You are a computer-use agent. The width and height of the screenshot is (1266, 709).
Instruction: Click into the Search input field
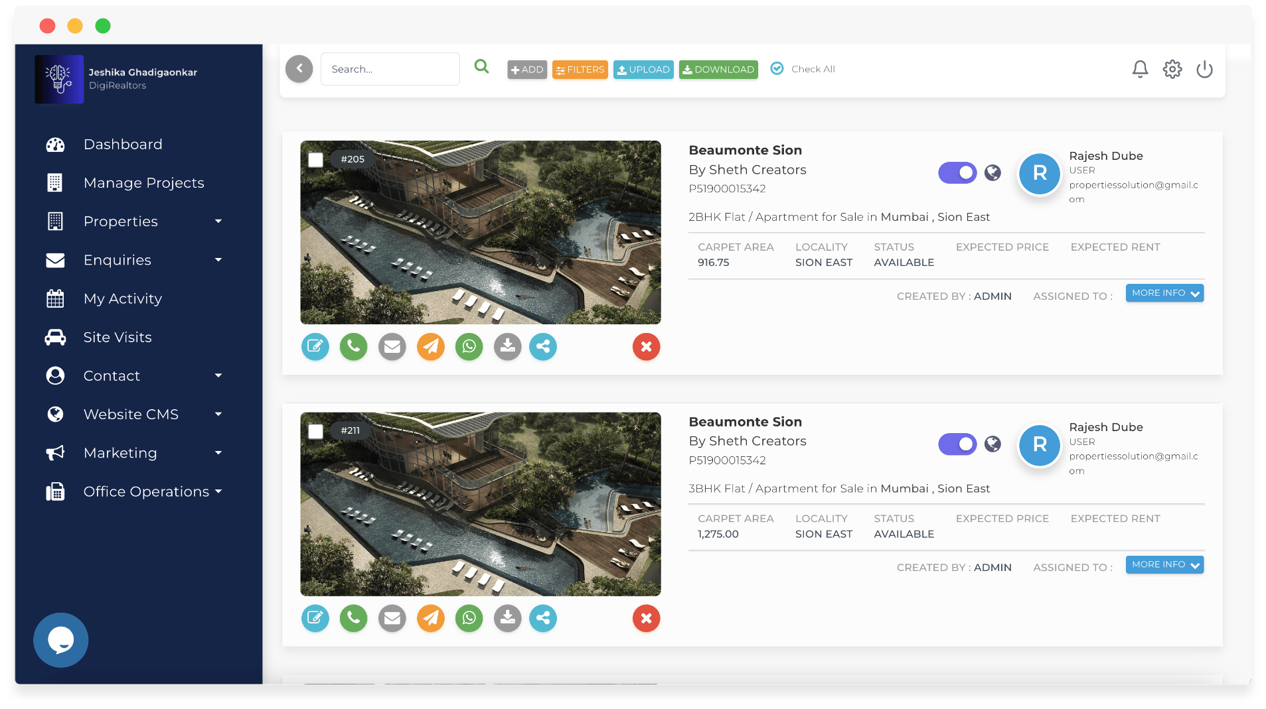[x=390, y=69]
